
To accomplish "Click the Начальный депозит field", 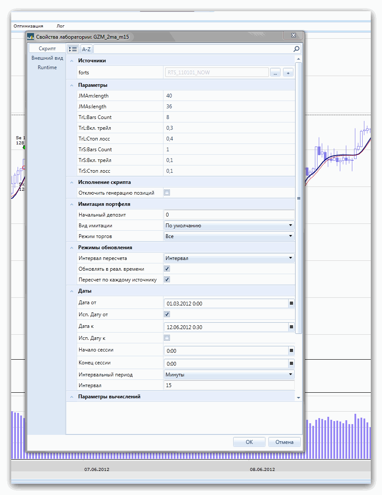I will coord(229,215).
